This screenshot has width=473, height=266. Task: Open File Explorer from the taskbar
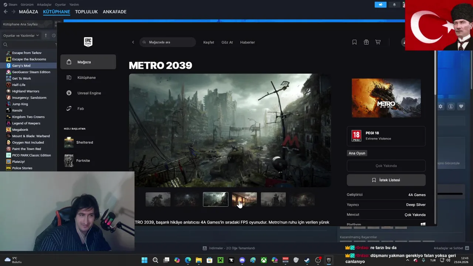[199, 260]
